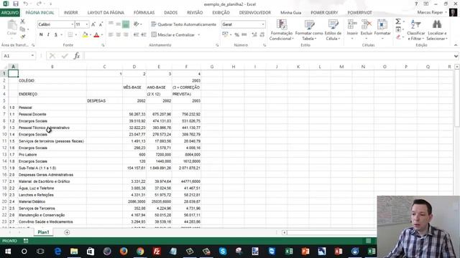This screenshot has width=460, height=258.
Task: Decrease font size with the smaller A
Action: tap(101, 24)
